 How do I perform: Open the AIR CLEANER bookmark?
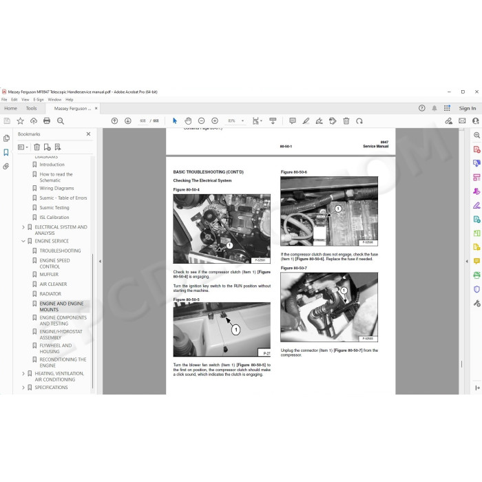53,284
